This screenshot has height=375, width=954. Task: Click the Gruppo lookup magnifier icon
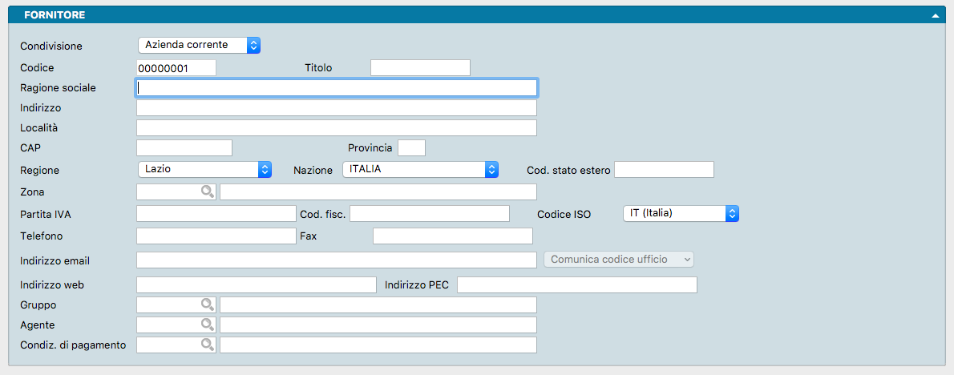208,304
